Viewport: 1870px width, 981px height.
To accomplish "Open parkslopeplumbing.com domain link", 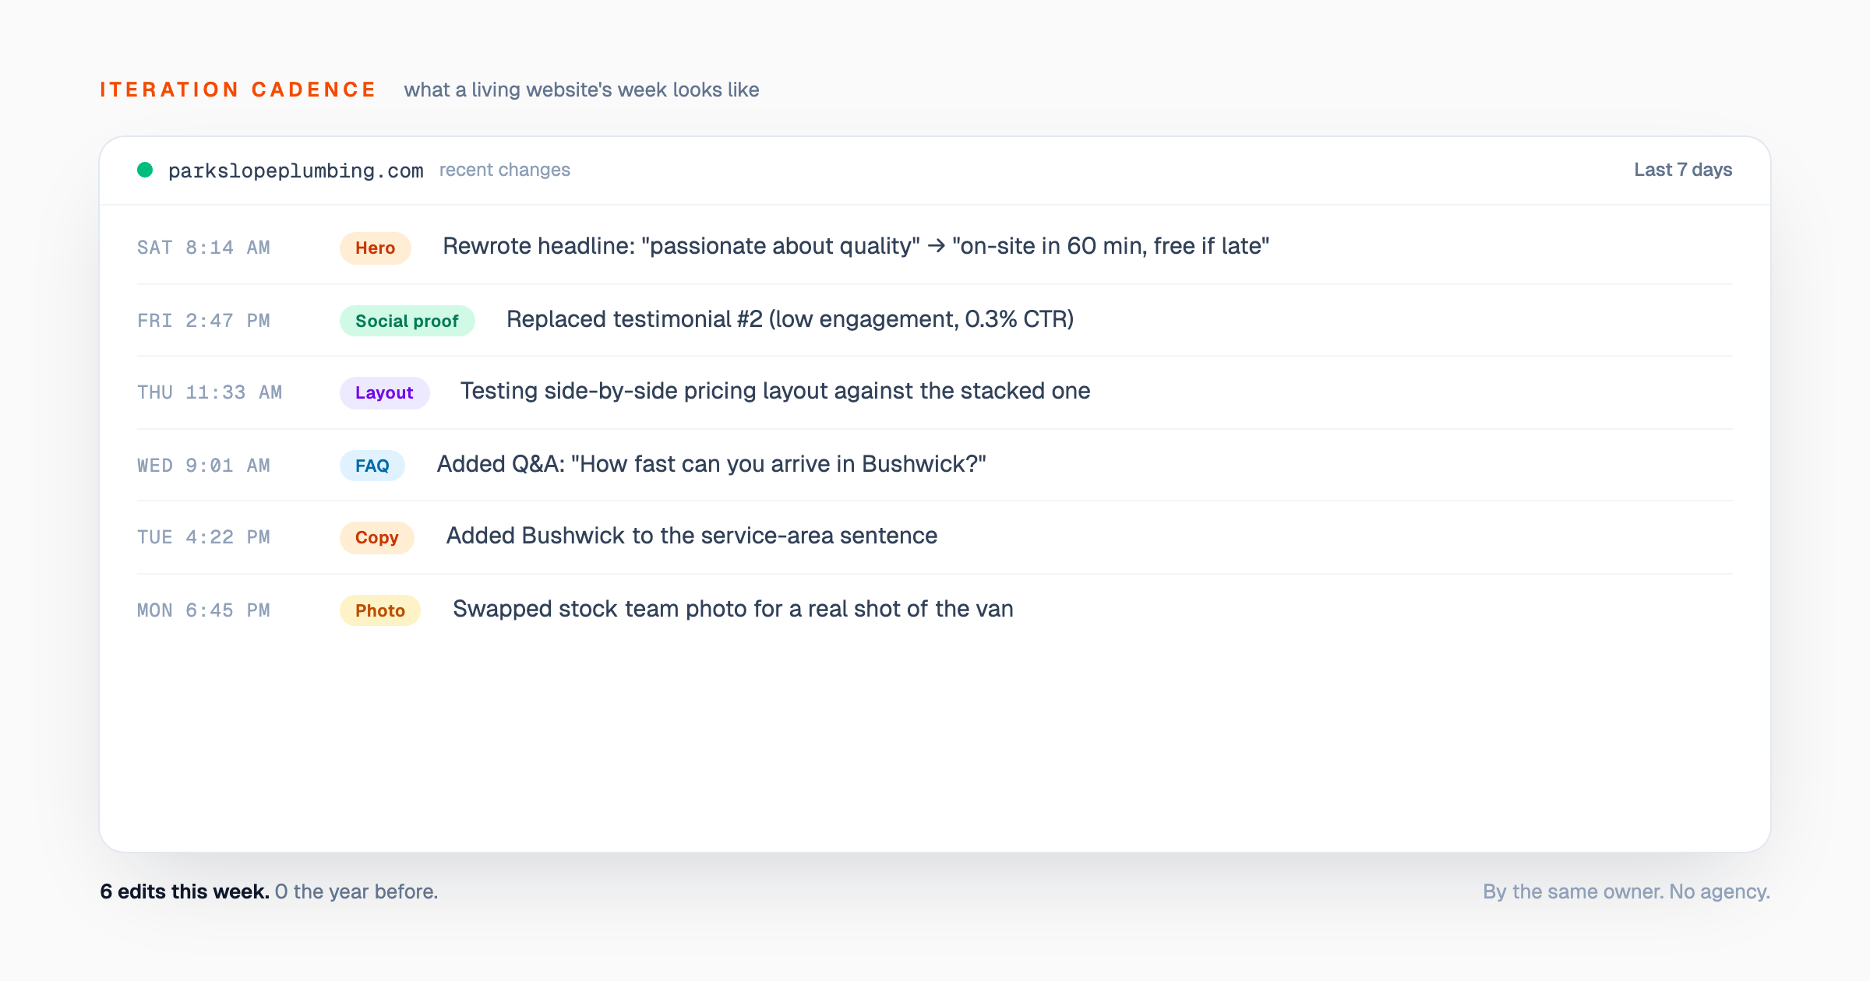I will click(x=295, y=171).
